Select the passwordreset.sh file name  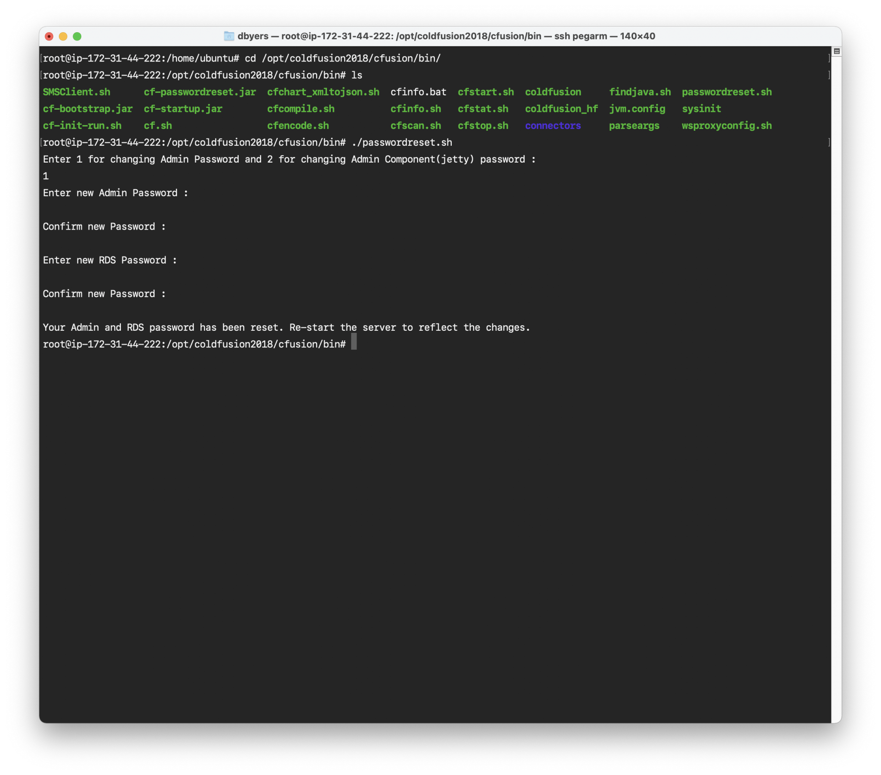(x=727, y=92)
